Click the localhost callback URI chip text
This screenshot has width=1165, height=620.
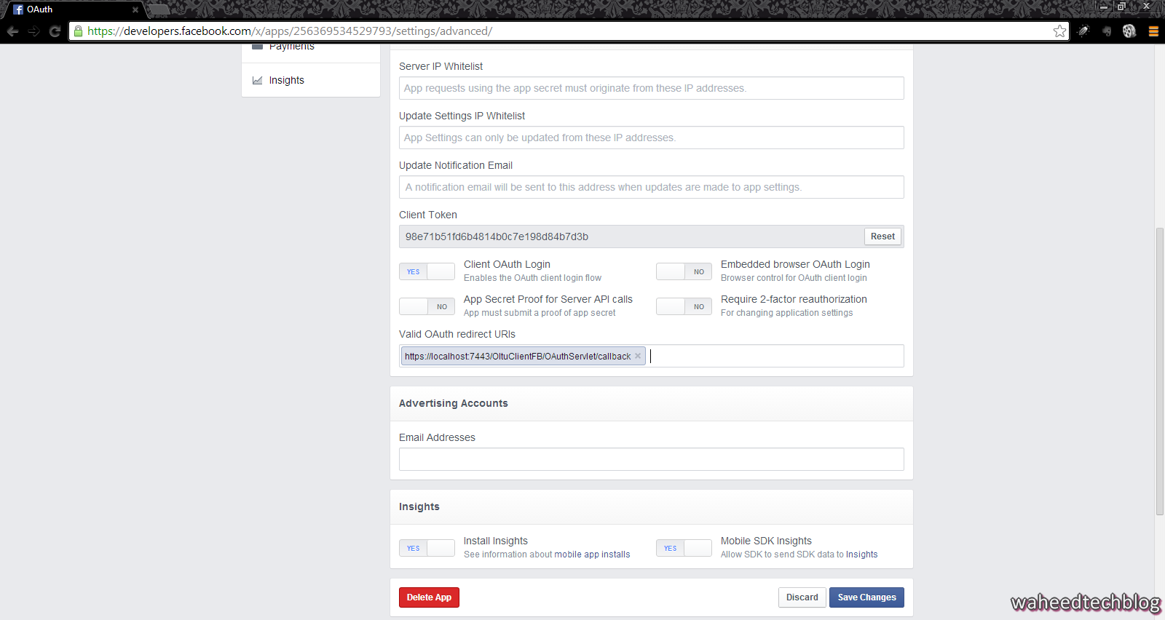point(518,356)
